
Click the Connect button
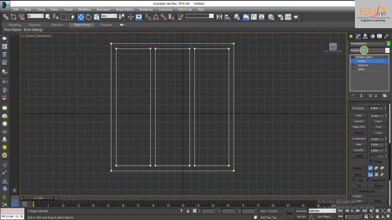click(x=359, y=121)
